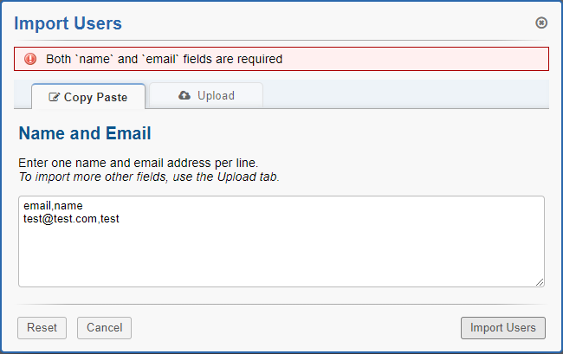Switch to the Copy Paste tab
563x354 pixels.
click(x=88, y=97)
